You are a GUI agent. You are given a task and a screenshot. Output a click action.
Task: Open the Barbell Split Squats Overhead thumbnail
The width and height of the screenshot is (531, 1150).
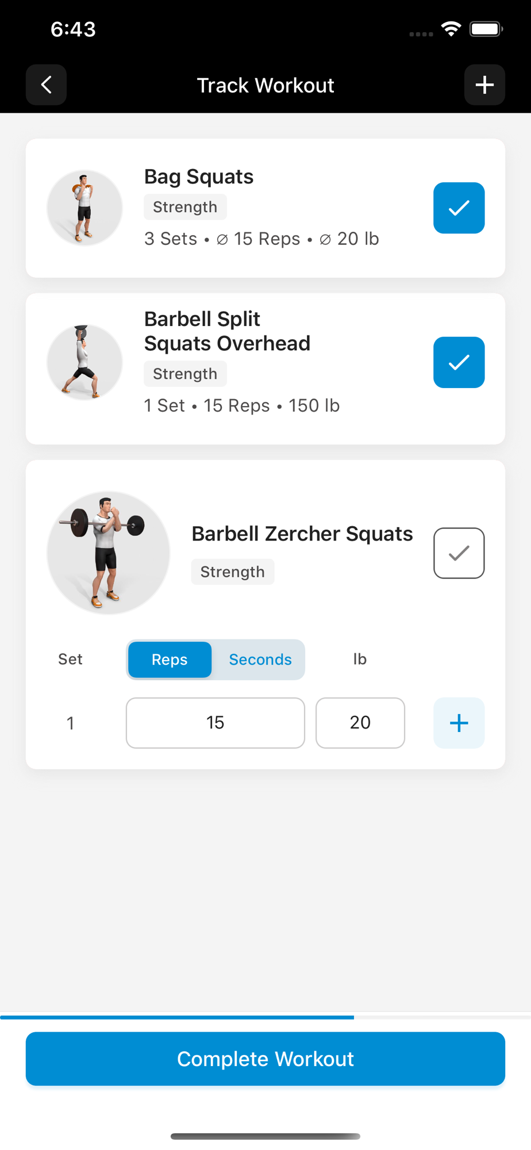(84, 362)
